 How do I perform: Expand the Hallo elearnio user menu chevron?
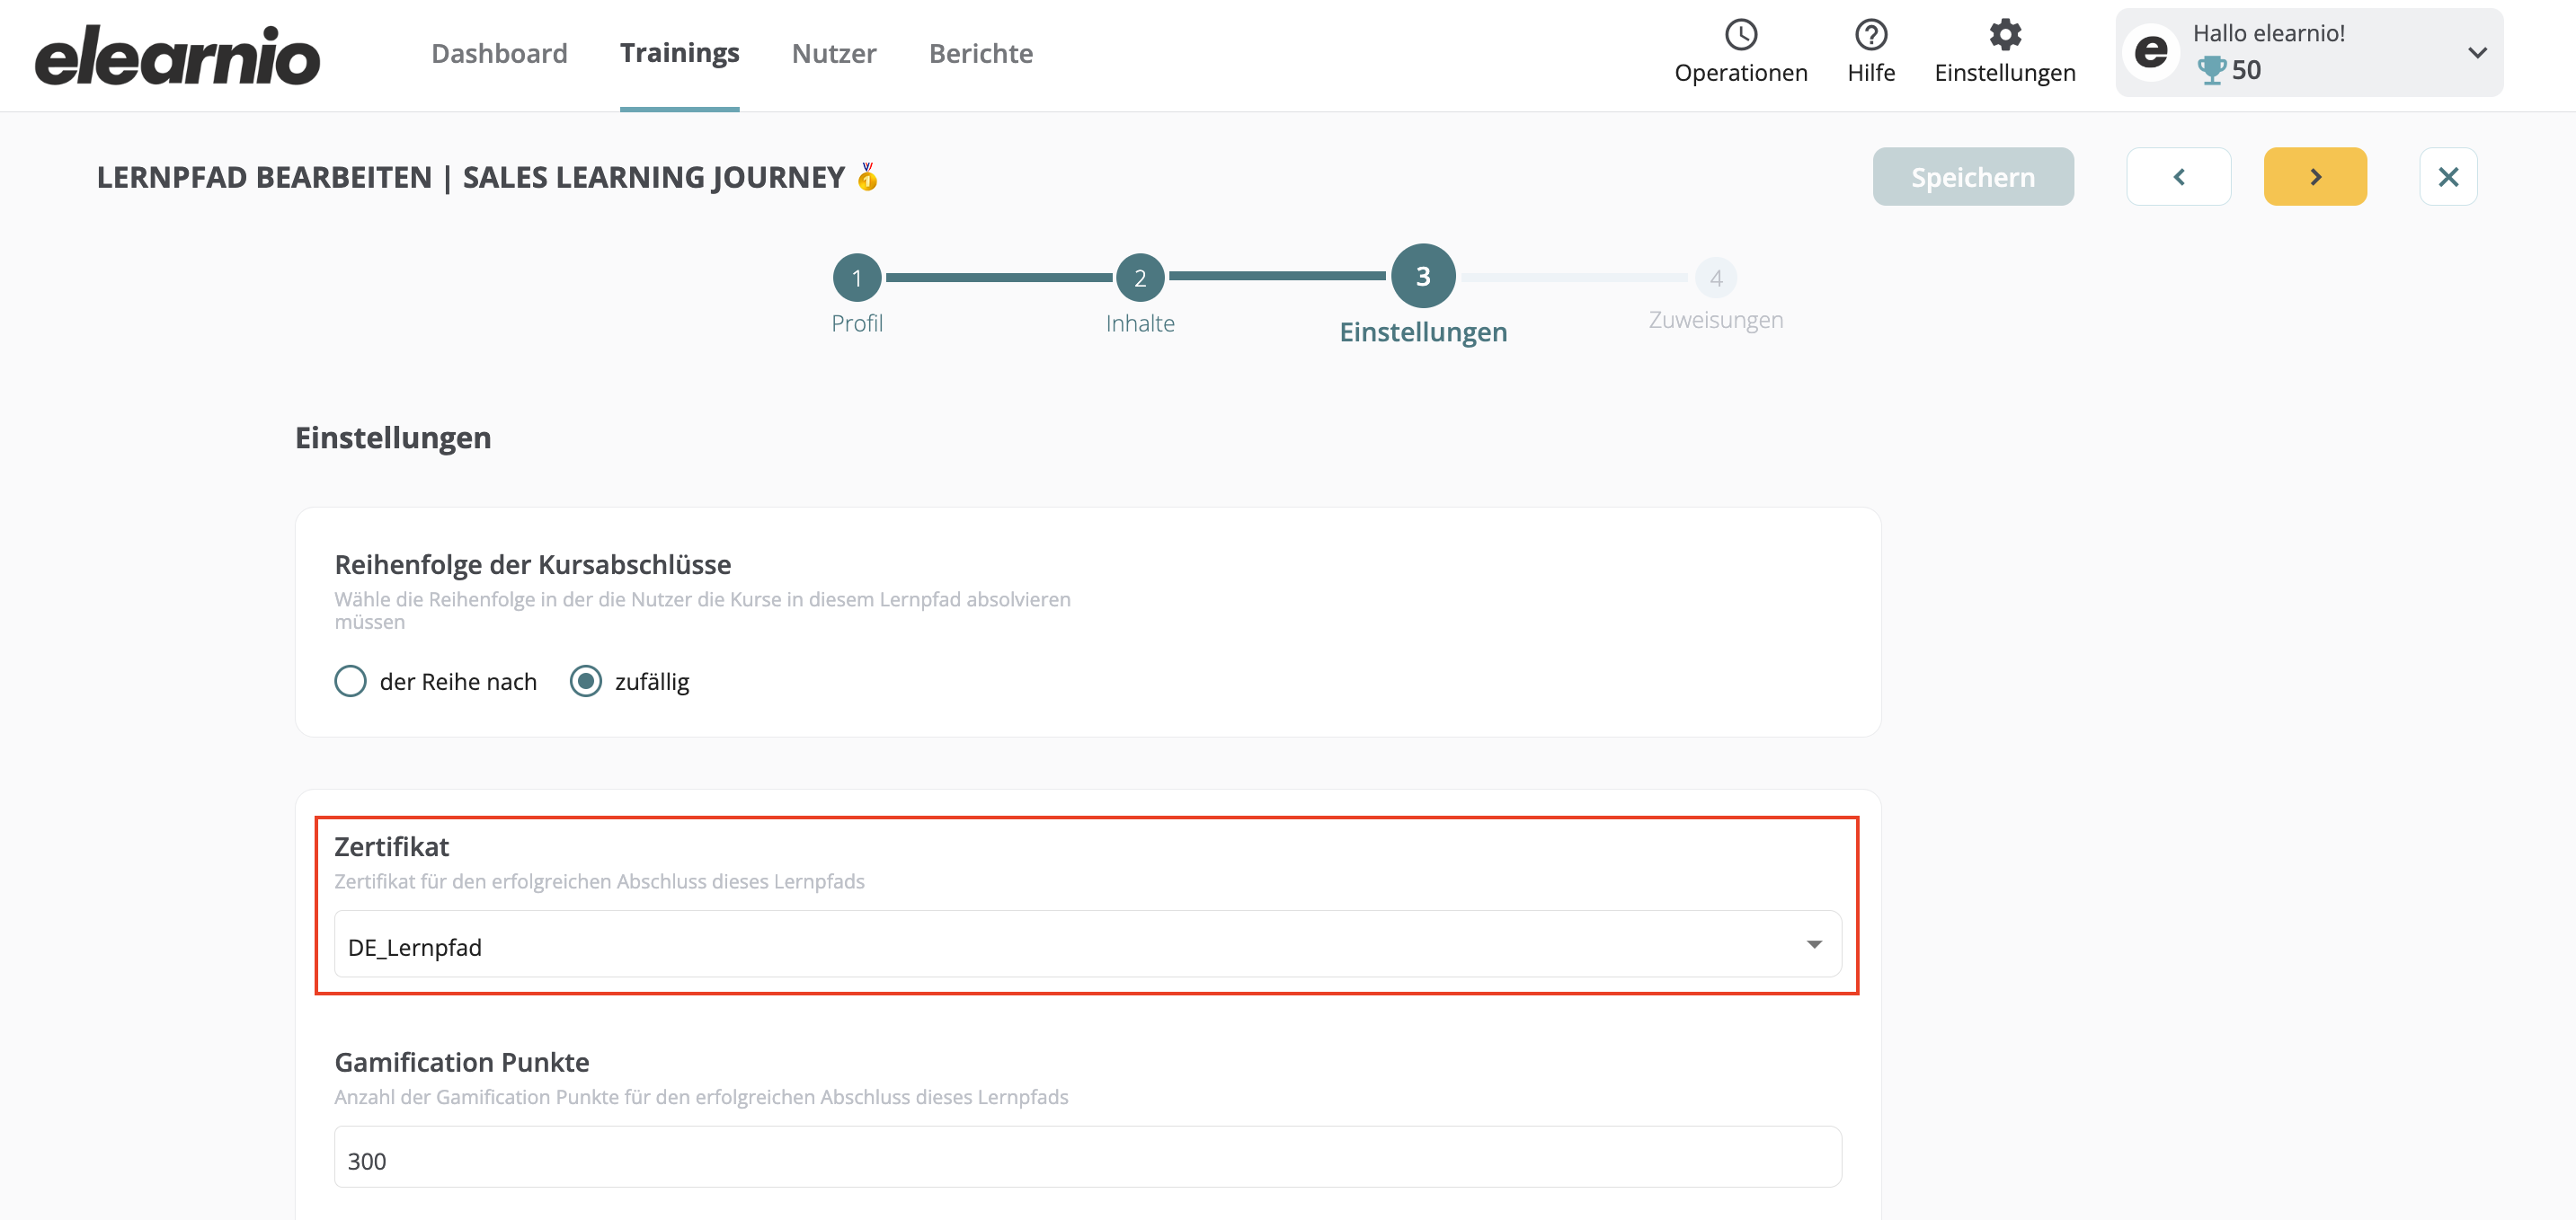tap(2476, 53)
